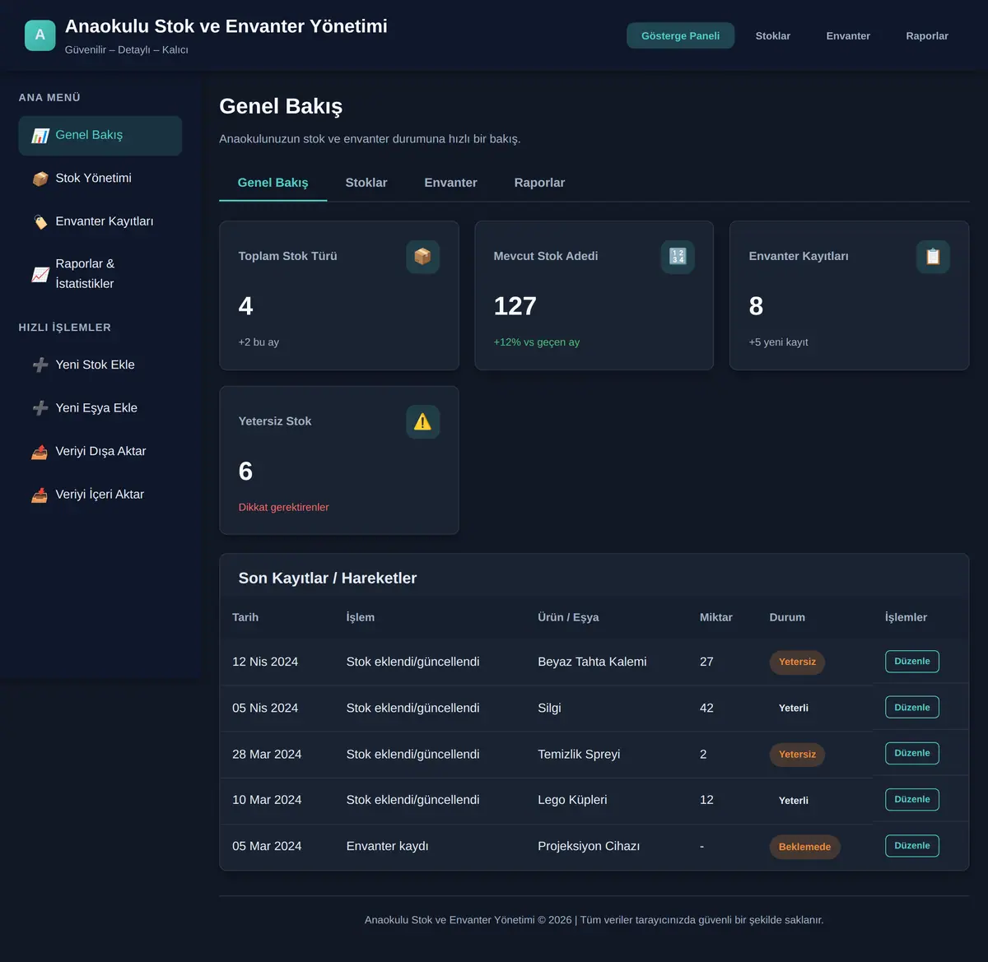Open Stoklar in the top navigation
This screenshot has width=988, height=962.
(x=773, y=35)
